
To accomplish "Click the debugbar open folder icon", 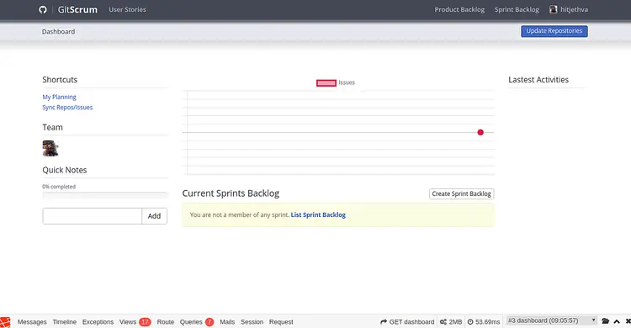I will pos(605,321).
